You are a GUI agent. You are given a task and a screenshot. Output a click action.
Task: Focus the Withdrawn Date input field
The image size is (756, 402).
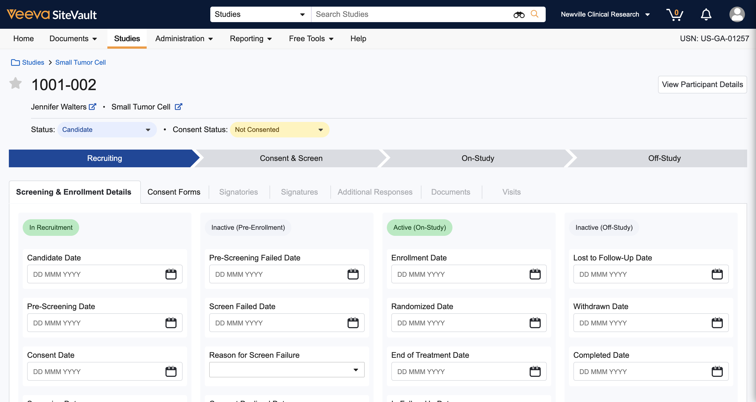tap(651, 323)
